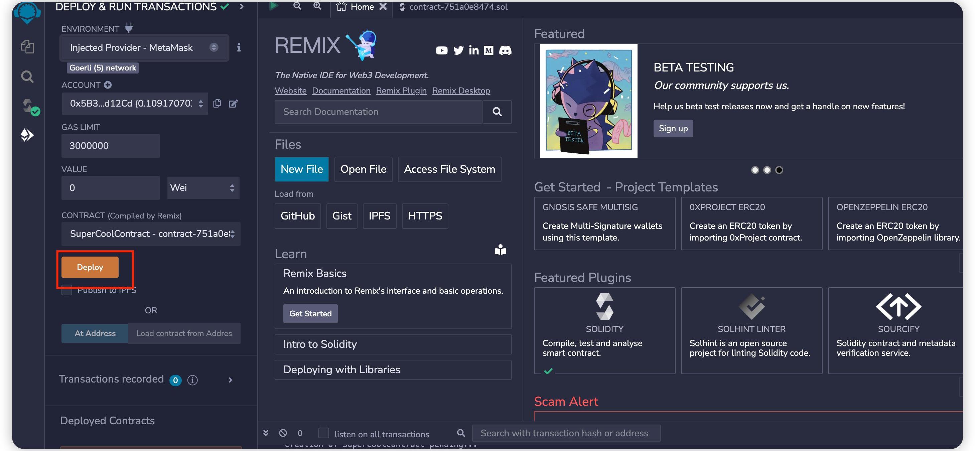The width and height of the screenshot is (975, 451).
Task: Click the Gas Limit input field
Action: 110,146
